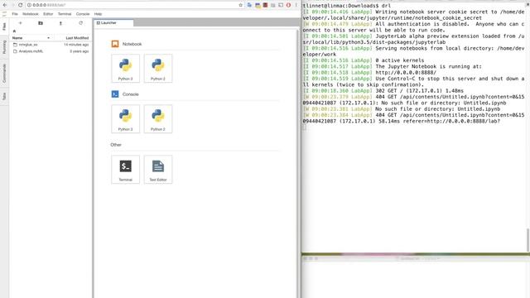Select the Launcher tab

113,23
